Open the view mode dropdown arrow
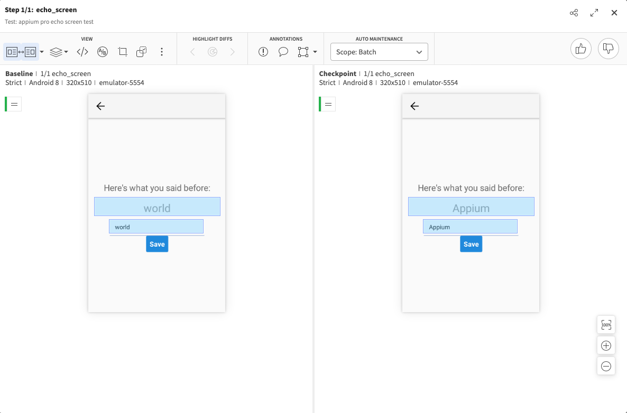Viewport: 627px width, 413px height. tap(42, 52)
